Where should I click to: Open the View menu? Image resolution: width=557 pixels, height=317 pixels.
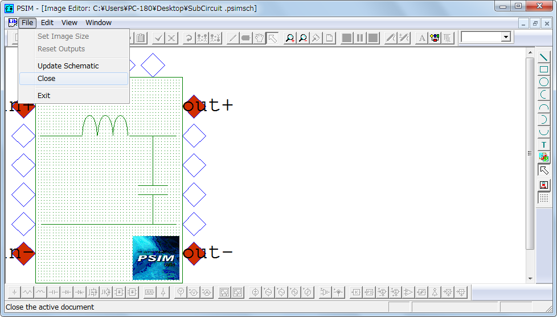pos(69,22)
